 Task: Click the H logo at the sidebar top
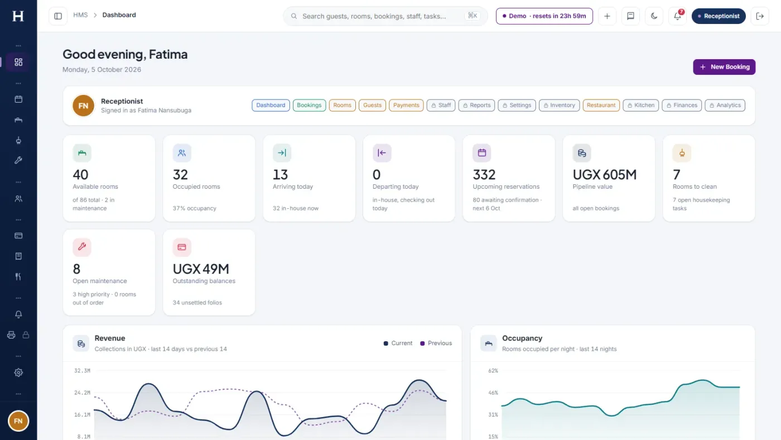point(18,16)
